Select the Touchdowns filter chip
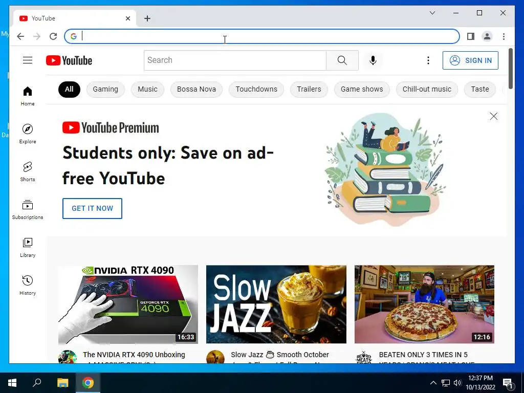Image resolution: width=524 pixels, height=393 pixels. point(256,89)
